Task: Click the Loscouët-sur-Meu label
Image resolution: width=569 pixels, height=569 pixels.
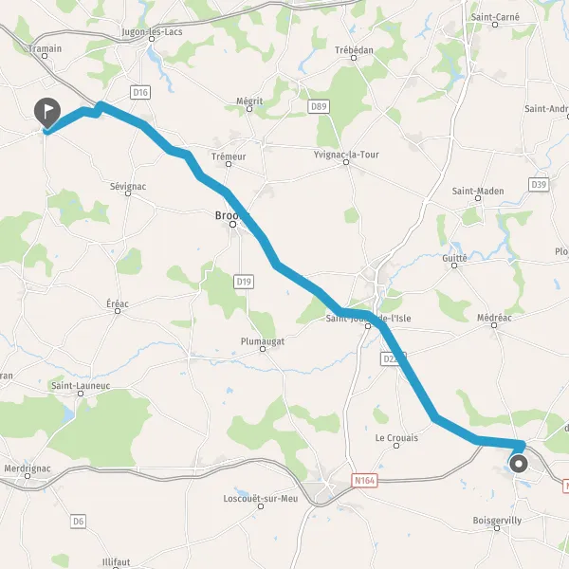Action: (261, 499)
